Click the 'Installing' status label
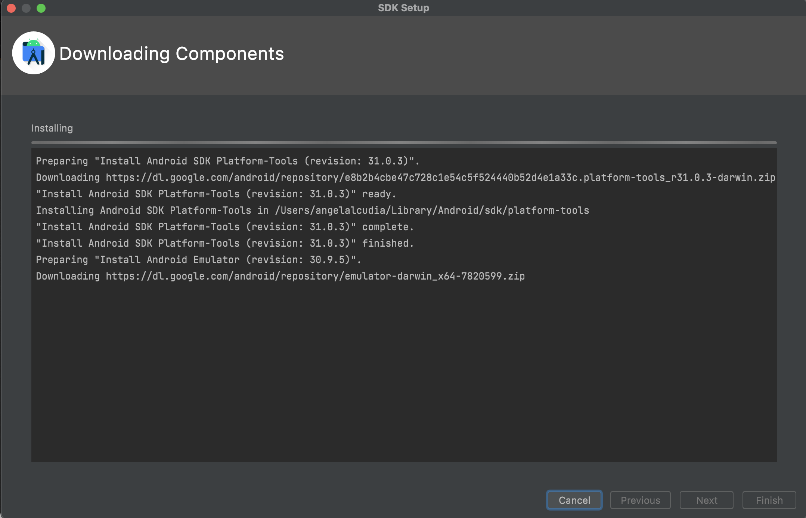This screenshot has width=806, height=518. 52,128
